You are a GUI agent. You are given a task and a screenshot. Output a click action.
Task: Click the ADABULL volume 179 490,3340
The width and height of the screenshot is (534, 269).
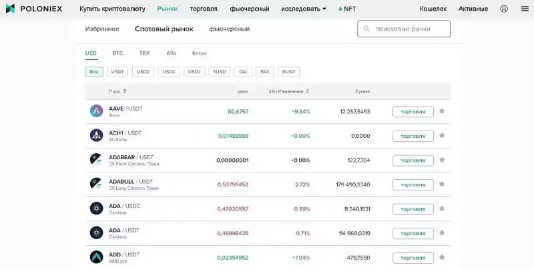pos(353,184)
